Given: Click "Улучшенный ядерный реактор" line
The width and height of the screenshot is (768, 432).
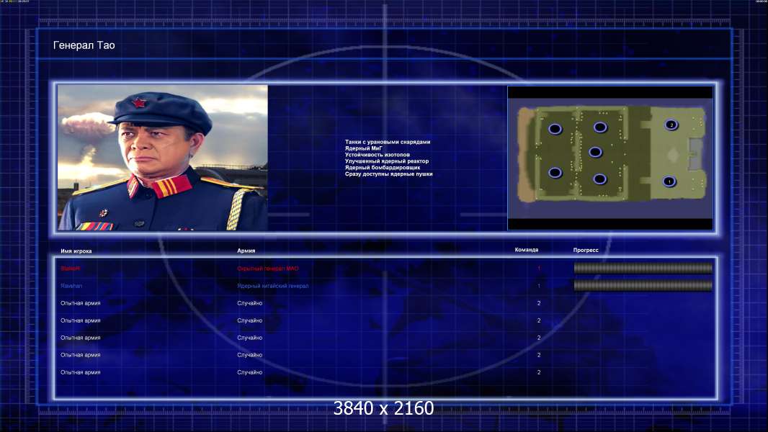Looking at the screenshot, I should tap(386, 161).
